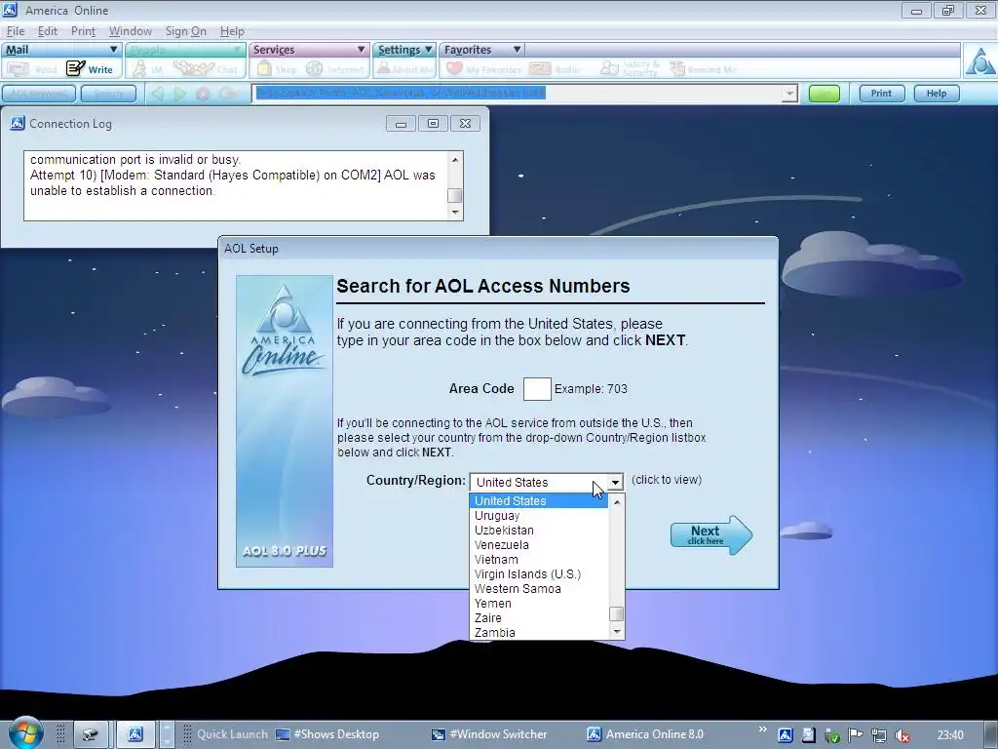Click Connection Log scrollbar up arrow
Screen dimensions: 998x749
click(x=455, y=159)
